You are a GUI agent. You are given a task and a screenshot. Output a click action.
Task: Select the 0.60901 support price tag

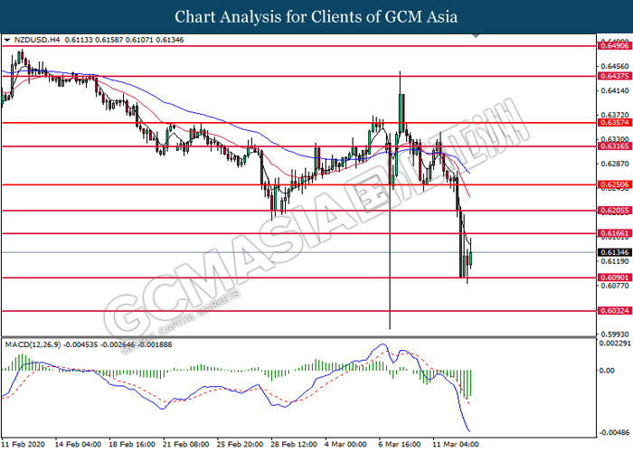[x=612, y=278]
